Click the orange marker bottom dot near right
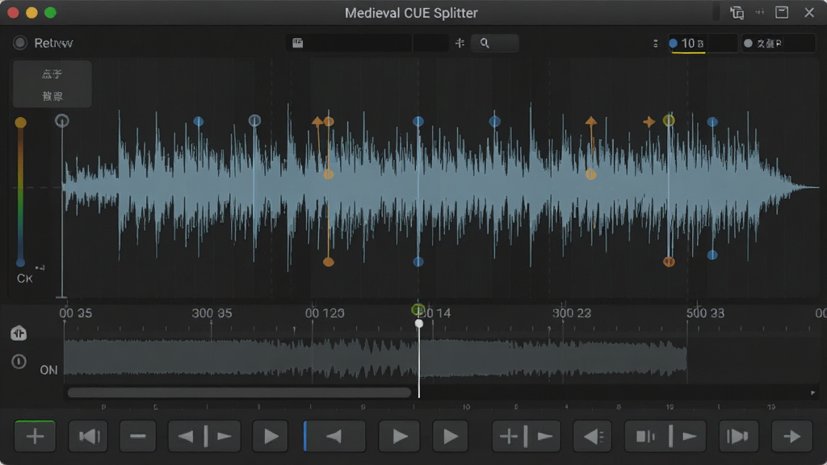 click(x=669, y=262)
